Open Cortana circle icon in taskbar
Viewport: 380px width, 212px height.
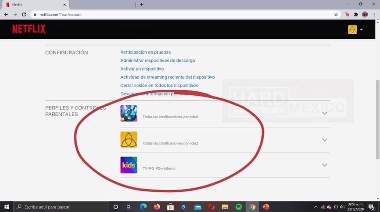click(x=116, y=207)
